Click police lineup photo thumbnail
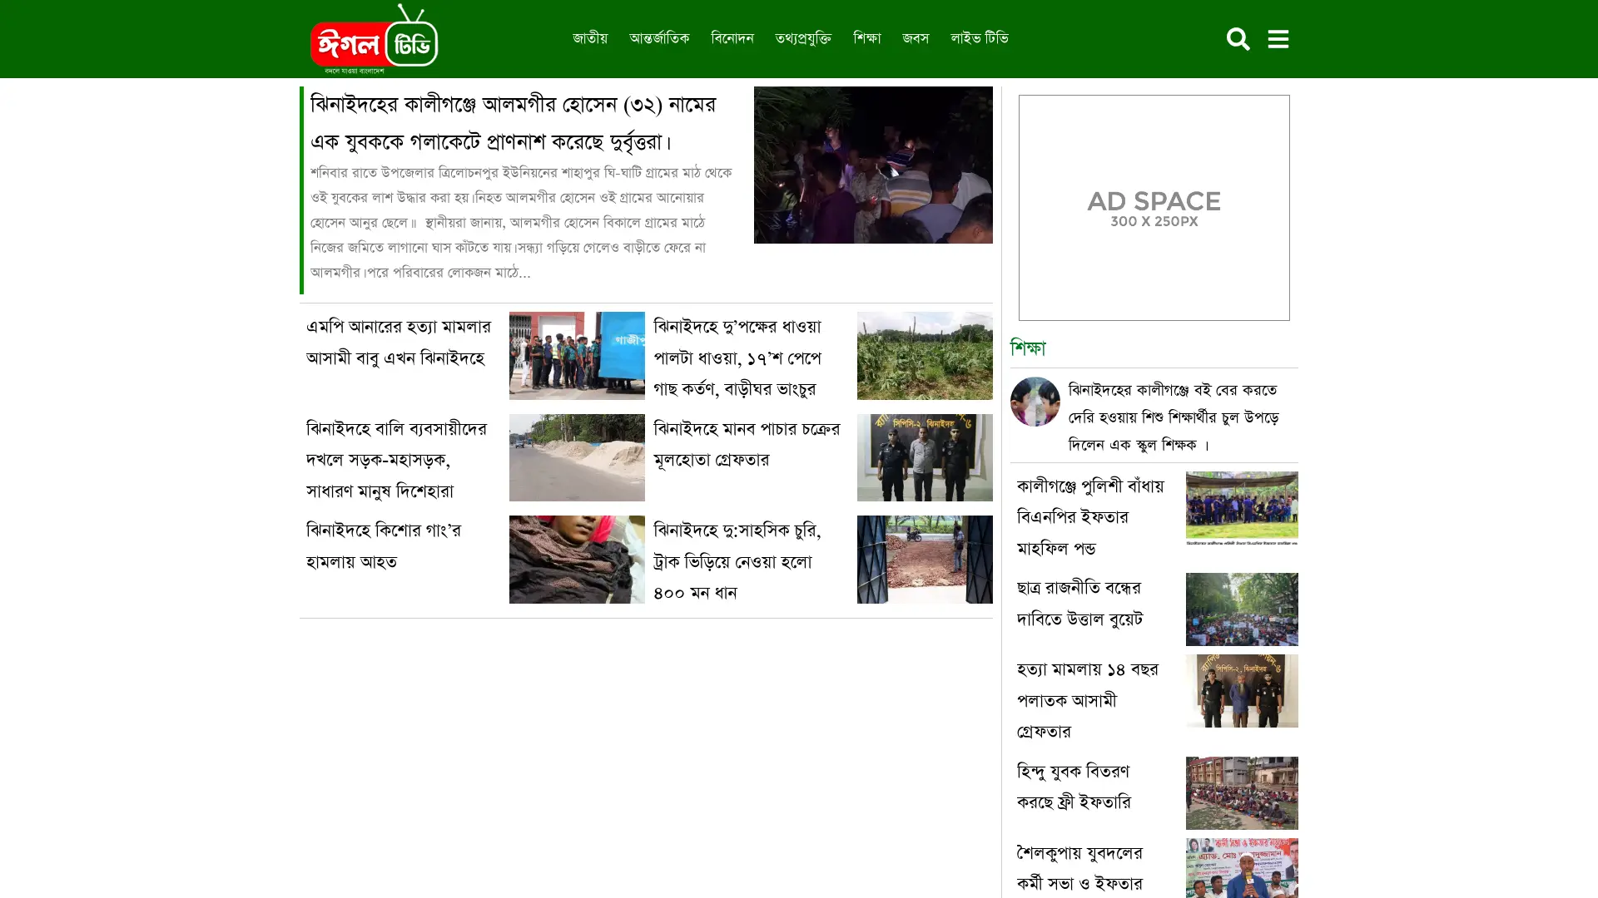 (577, 356)
